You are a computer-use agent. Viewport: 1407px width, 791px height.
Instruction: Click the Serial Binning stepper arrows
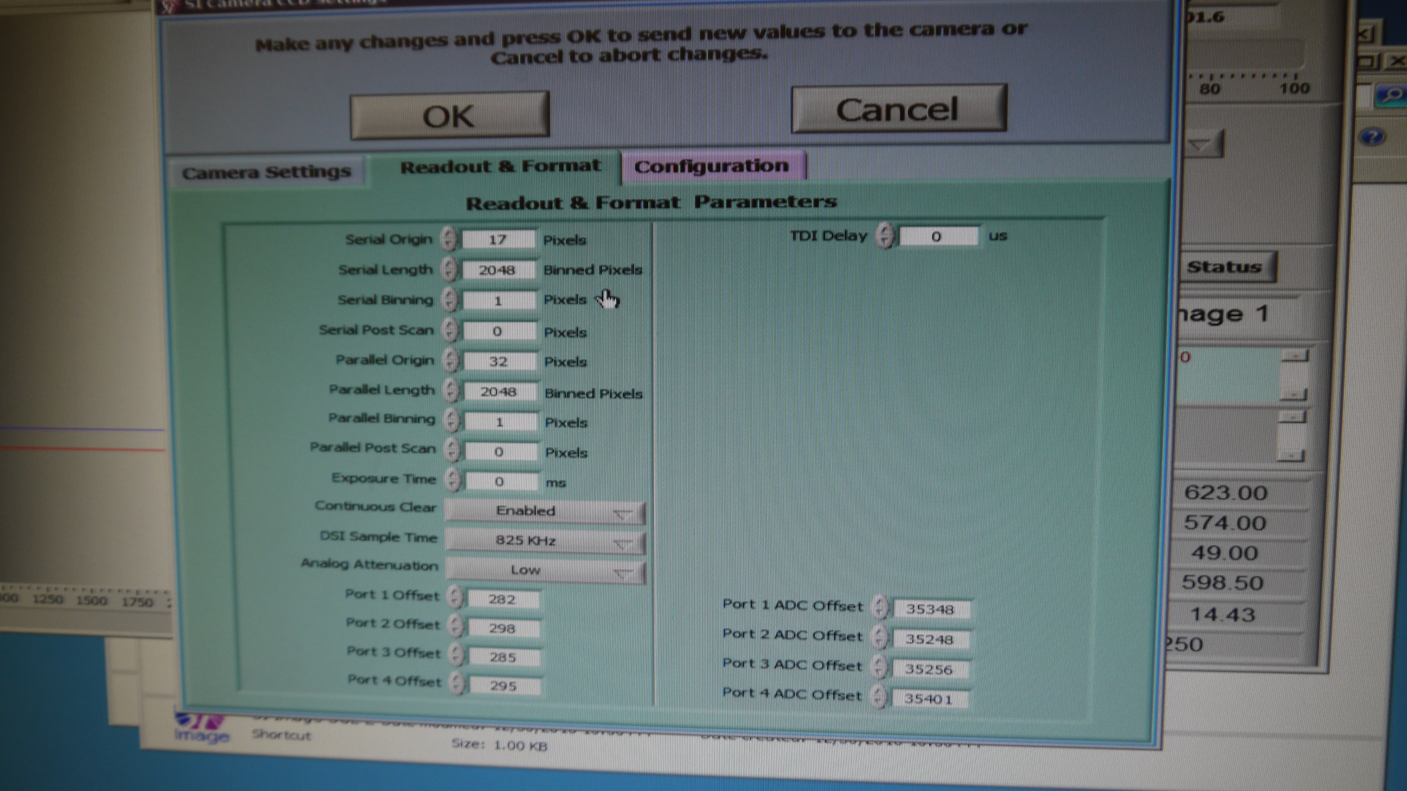[x=449, y=300]
